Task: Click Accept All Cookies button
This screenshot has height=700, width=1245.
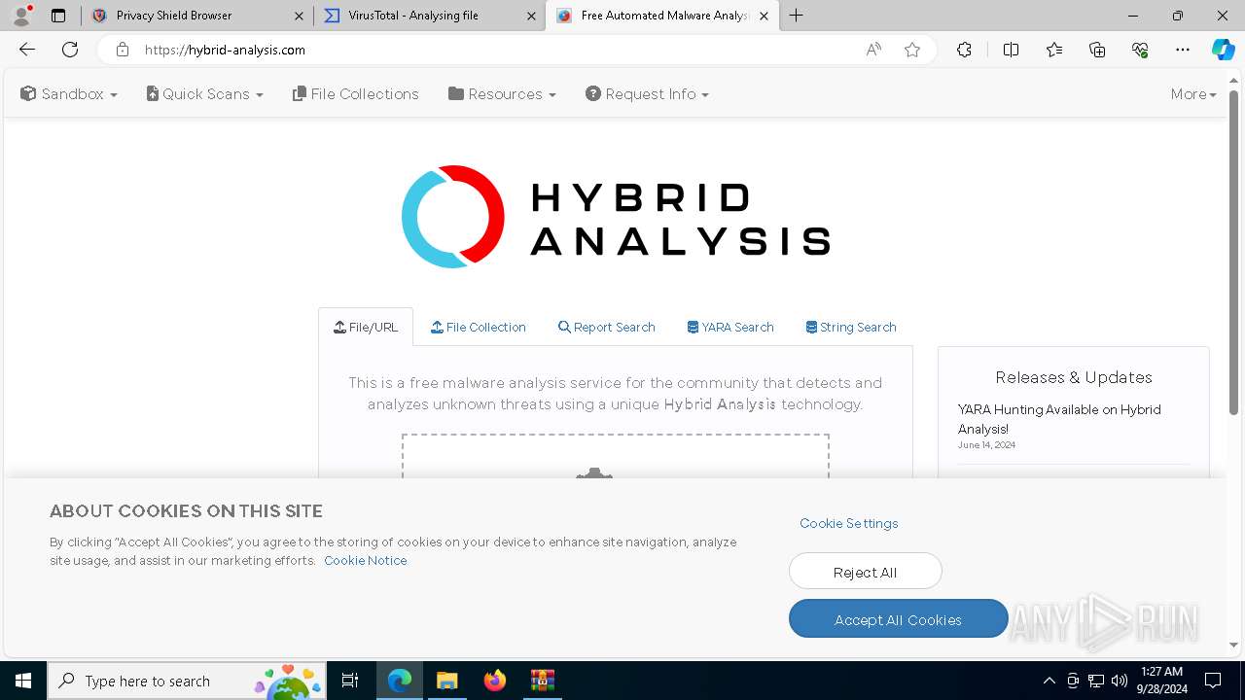Action: (899, 619)
